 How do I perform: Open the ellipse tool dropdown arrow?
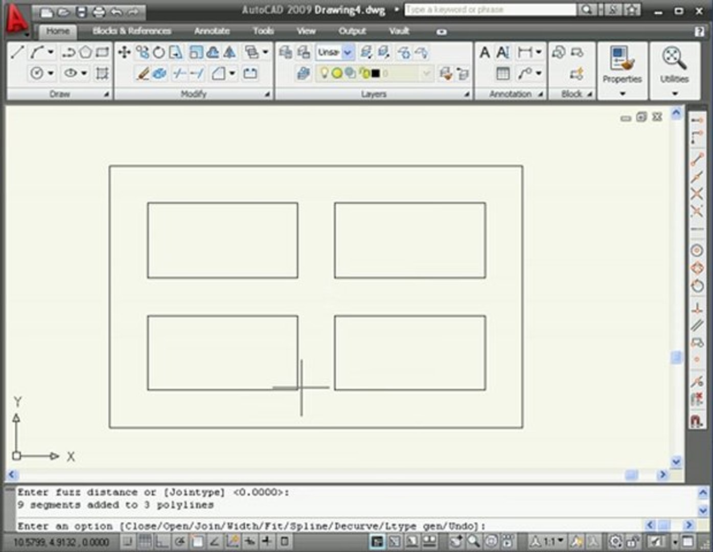(x=84, y=74)
